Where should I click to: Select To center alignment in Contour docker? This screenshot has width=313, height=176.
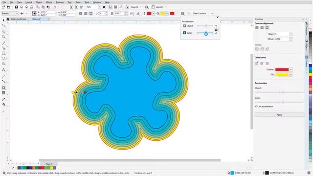[257, 27]
